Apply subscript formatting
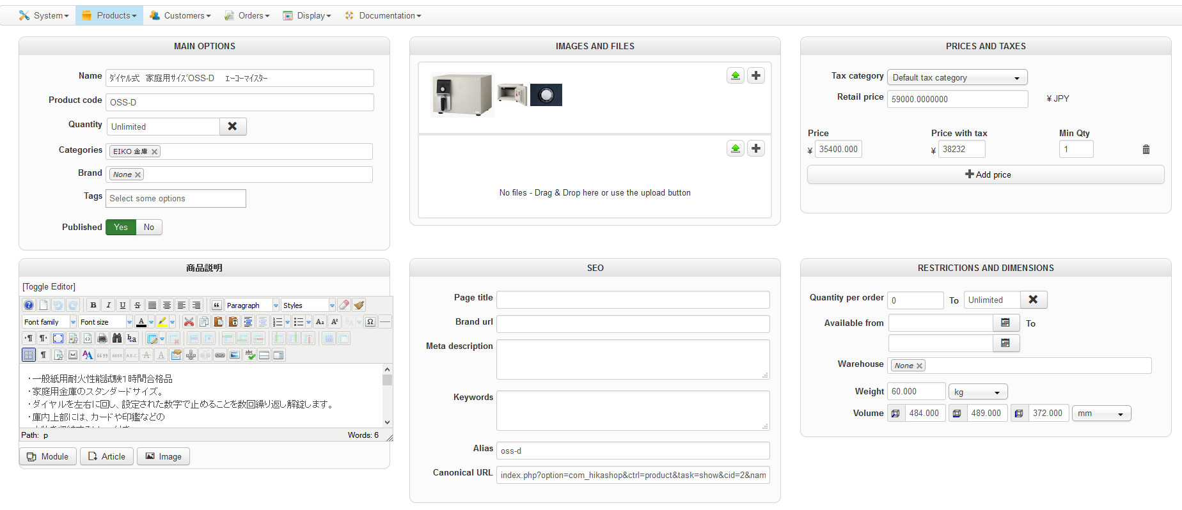The height and width of the screenshot is (510, 1182). 320,322
